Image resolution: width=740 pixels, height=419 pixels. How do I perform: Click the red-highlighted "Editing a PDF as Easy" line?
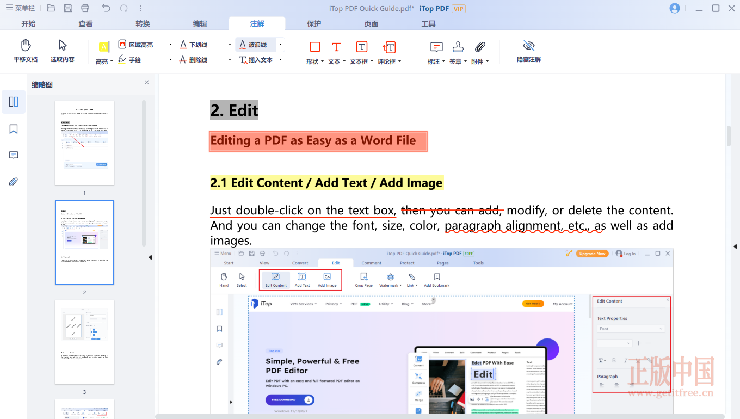click(318, 141)
